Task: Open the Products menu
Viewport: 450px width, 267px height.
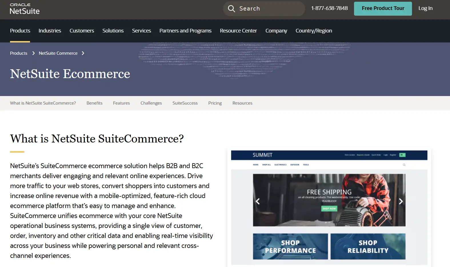Action: pyautogui.click(x=20, y=30)
